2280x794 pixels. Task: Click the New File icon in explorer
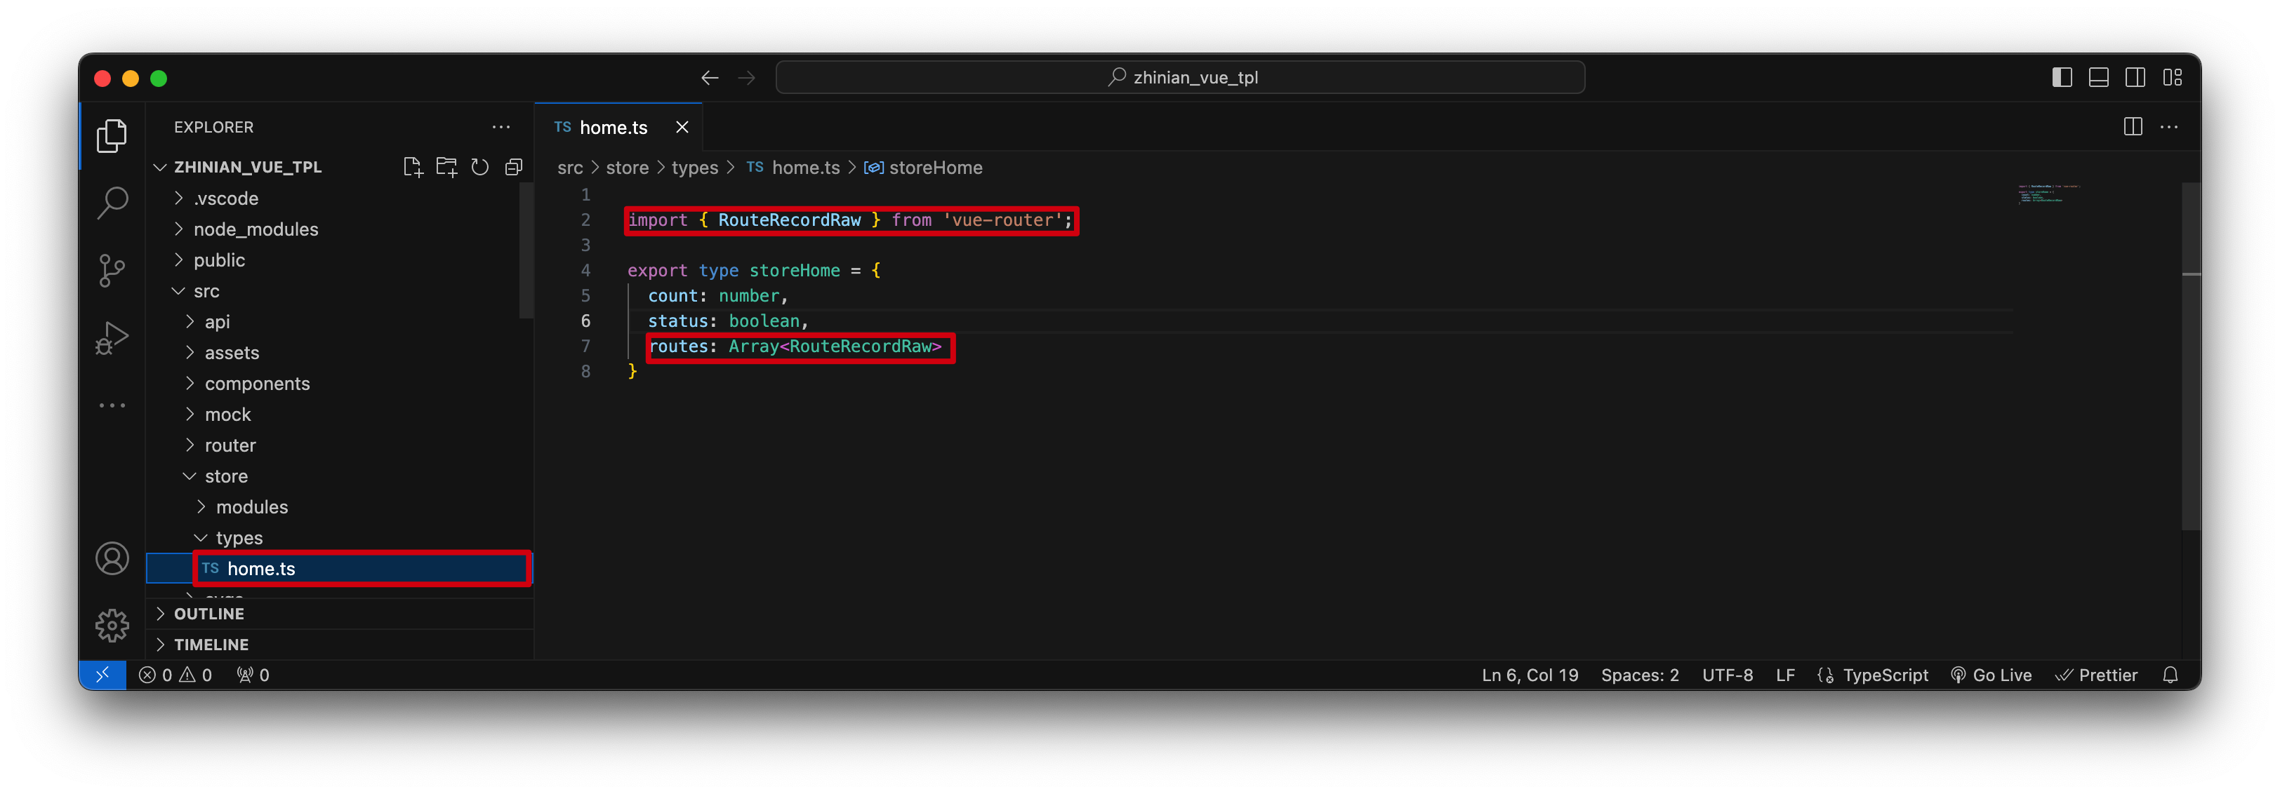(413, 167)
